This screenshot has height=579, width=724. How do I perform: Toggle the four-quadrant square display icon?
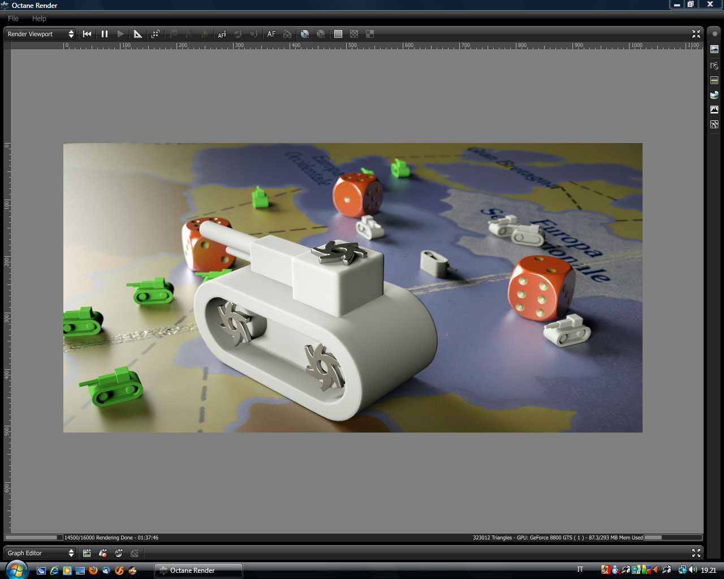(x=370, y=34)
